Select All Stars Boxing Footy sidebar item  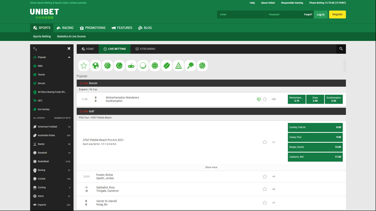52,92
